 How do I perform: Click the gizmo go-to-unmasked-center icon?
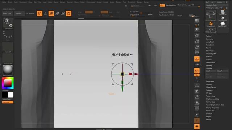(119, 55)
